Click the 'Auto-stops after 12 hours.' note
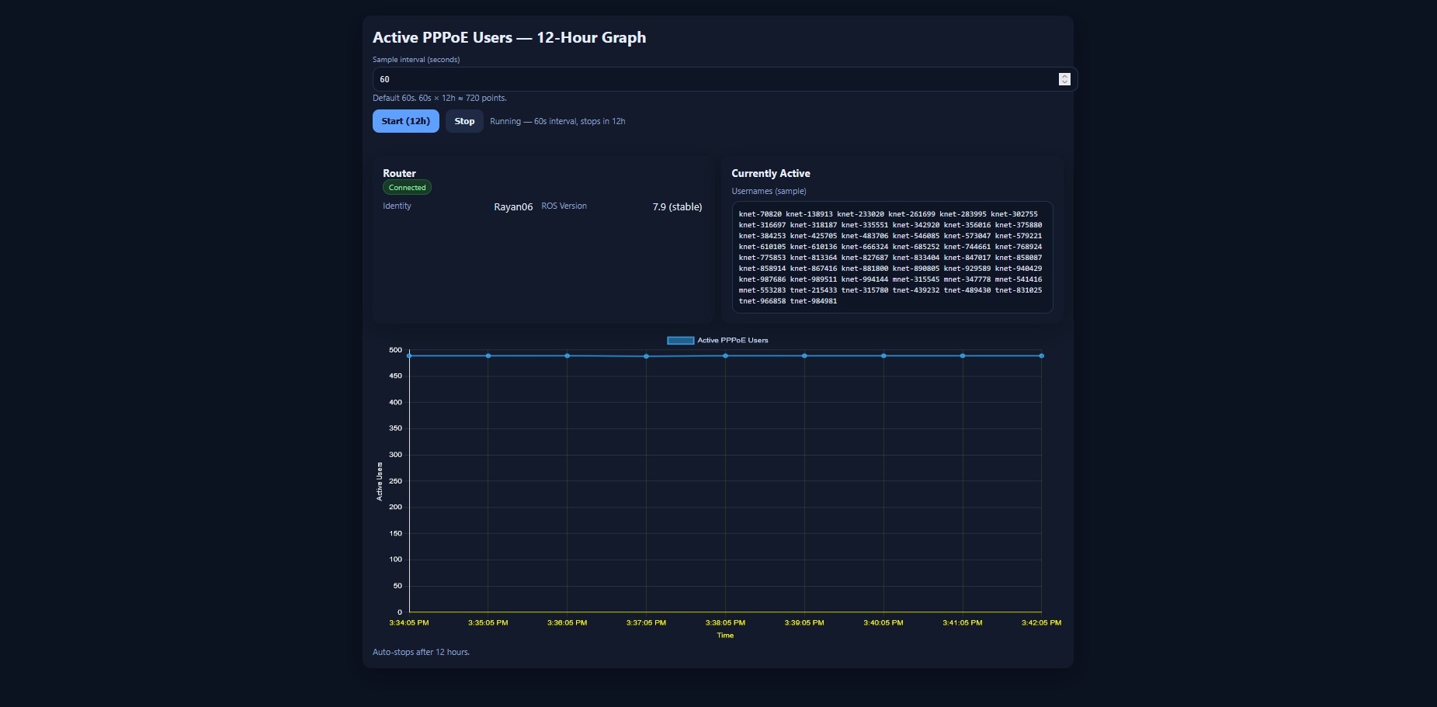The width and height of the screenshot is (1437, 707). tap(422, 652)
